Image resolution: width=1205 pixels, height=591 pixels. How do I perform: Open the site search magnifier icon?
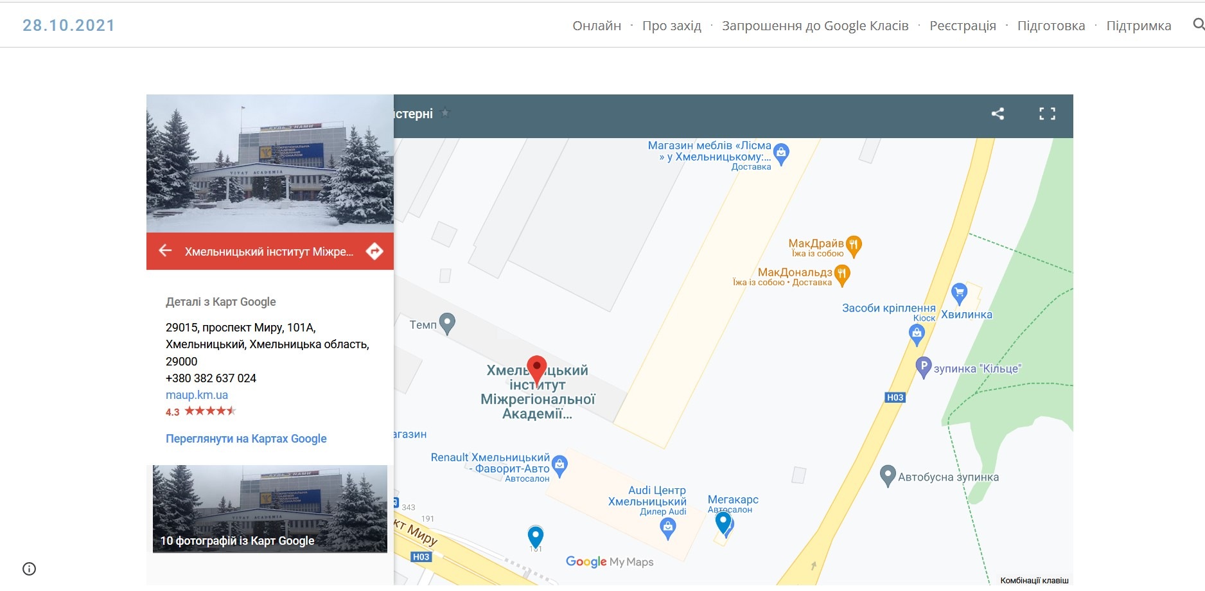(1198, 24)
